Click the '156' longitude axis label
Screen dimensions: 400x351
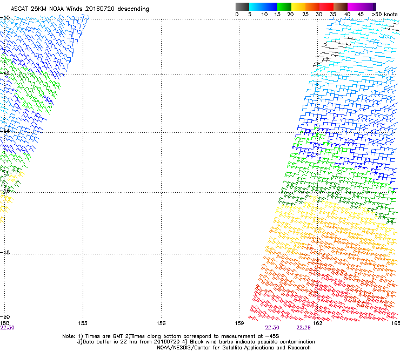161,323
